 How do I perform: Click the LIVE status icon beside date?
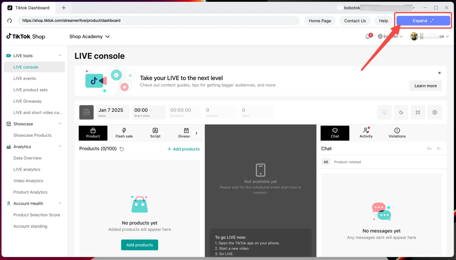(x=86, y=112)
